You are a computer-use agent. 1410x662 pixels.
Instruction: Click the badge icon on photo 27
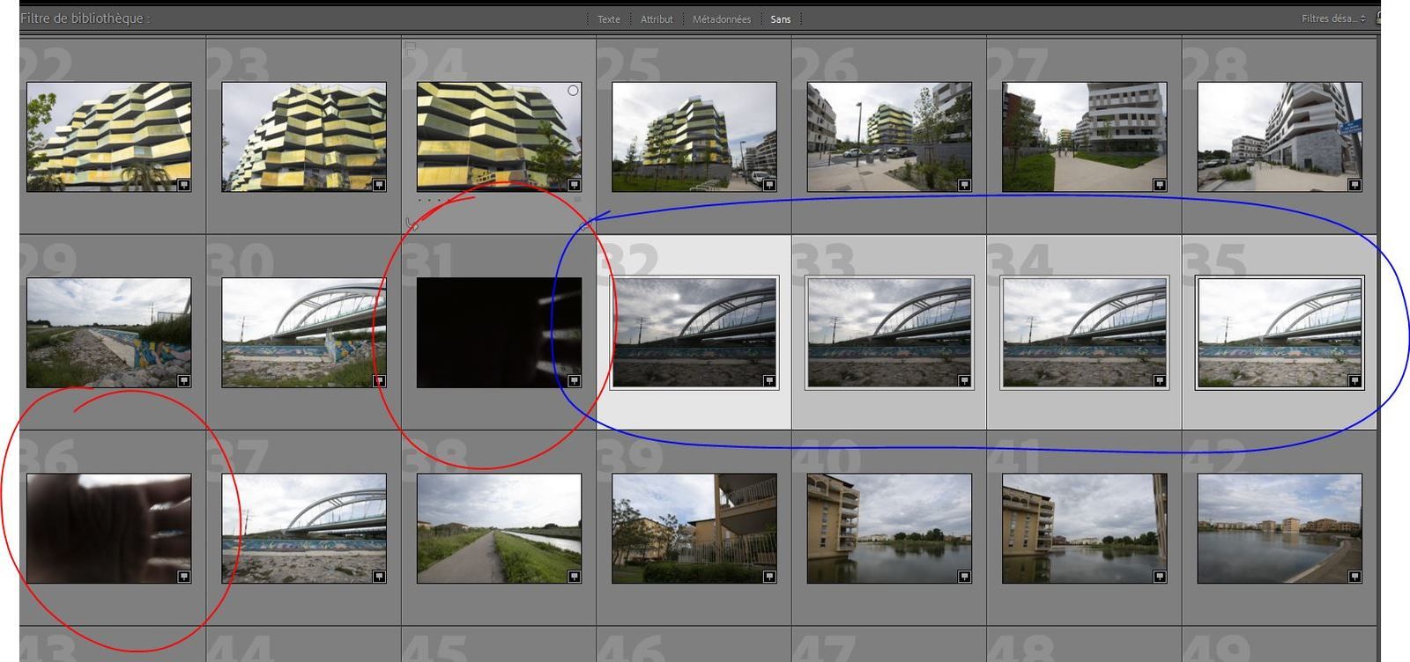click(x=1160, y=185)
